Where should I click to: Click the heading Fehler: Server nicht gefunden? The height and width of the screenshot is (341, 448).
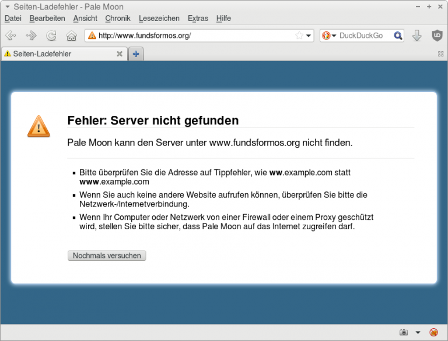[153, 120]
